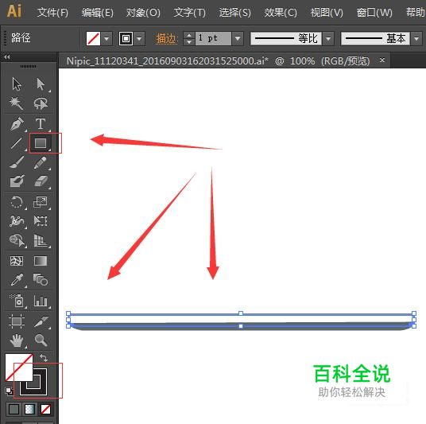The height and width of the screenshot is (424, 426).
Task: Select the Scale tool
Action: click(x=41, y=202)
